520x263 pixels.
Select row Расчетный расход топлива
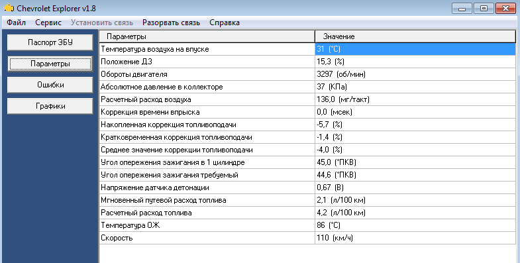pyautogui.click(x=307, y=213)
